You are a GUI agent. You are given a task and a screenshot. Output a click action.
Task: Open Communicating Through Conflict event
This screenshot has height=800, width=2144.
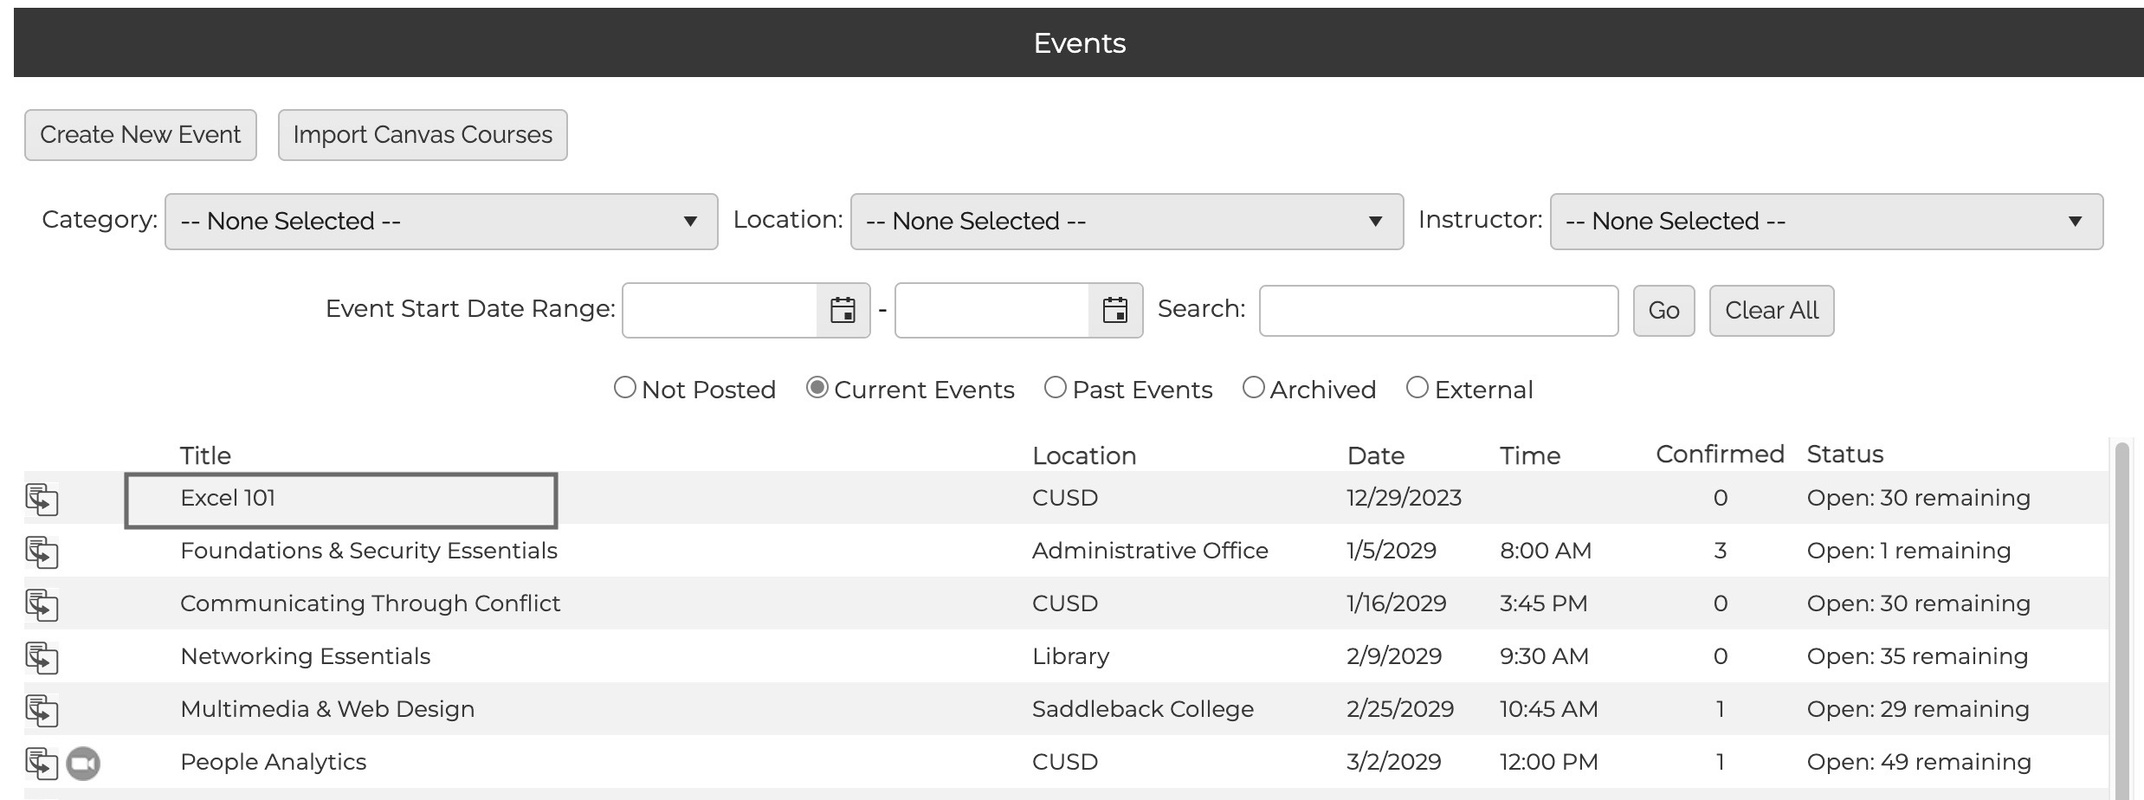point(370,603)
